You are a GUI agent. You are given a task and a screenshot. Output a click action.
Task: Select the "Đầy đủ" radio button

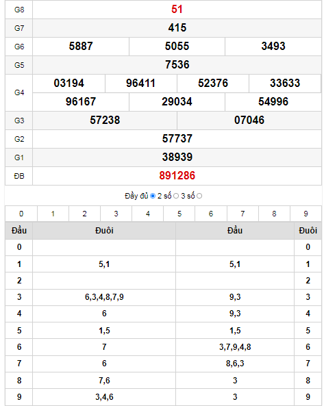pyautogui.click(x=153, y=196)
